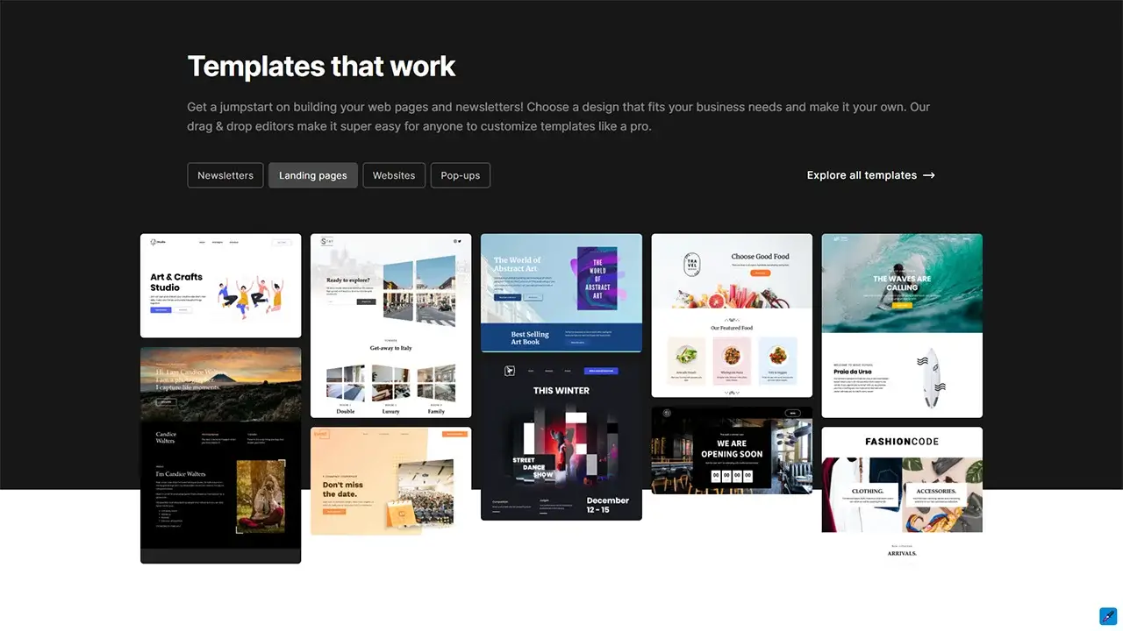
Task: Open The Waves Are Calling template
Action: [x=902, y=326]
